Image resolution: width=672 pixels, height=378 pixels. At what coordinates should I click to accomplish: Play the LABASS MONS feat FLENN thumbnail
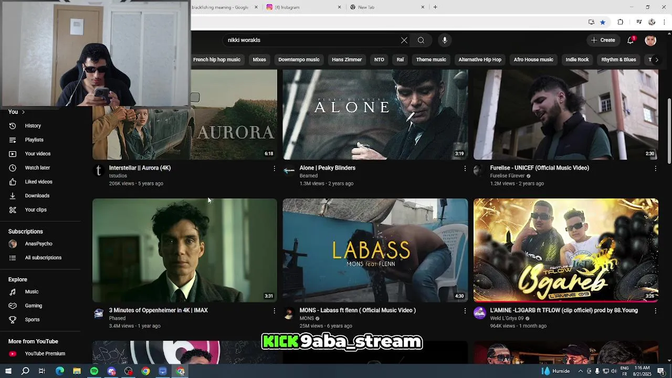tap(375, 250)
